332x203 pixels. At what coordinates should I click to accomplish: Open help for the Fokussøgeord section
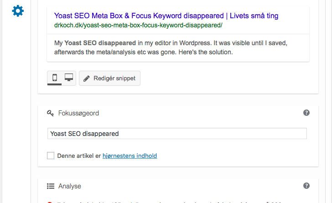pos(306,113)
